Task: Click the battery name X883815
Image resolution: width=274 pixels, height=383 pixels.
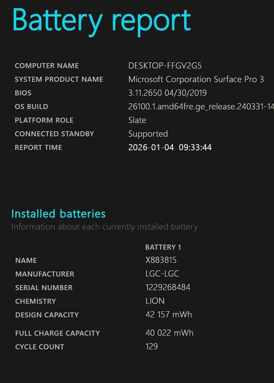Action: [161, 260]
